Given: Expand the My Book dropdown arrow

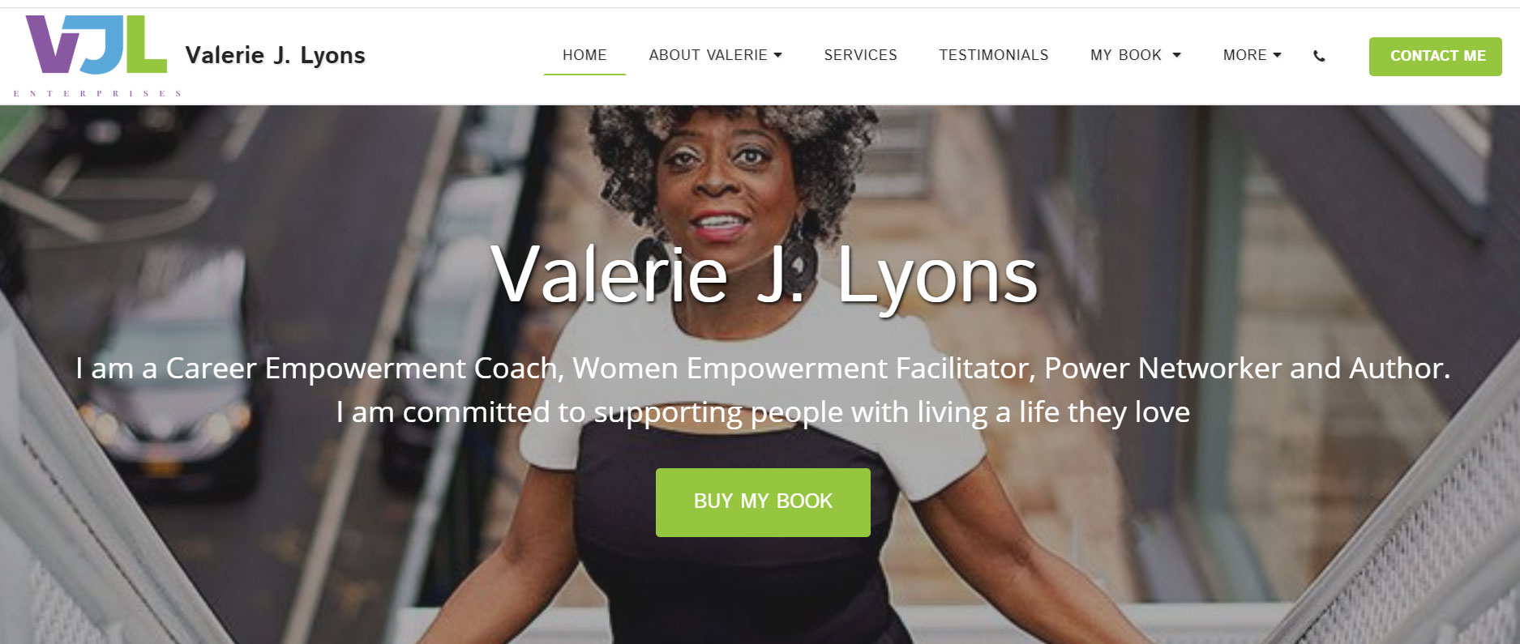Looking at the screenshot, I should coord(1177,55).
